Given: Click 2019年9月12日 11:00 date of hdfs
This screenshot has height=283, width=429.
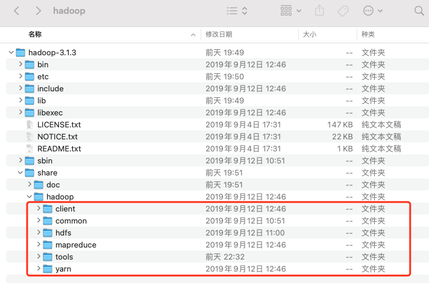Looking at the screenshot, I should [245, 233].
